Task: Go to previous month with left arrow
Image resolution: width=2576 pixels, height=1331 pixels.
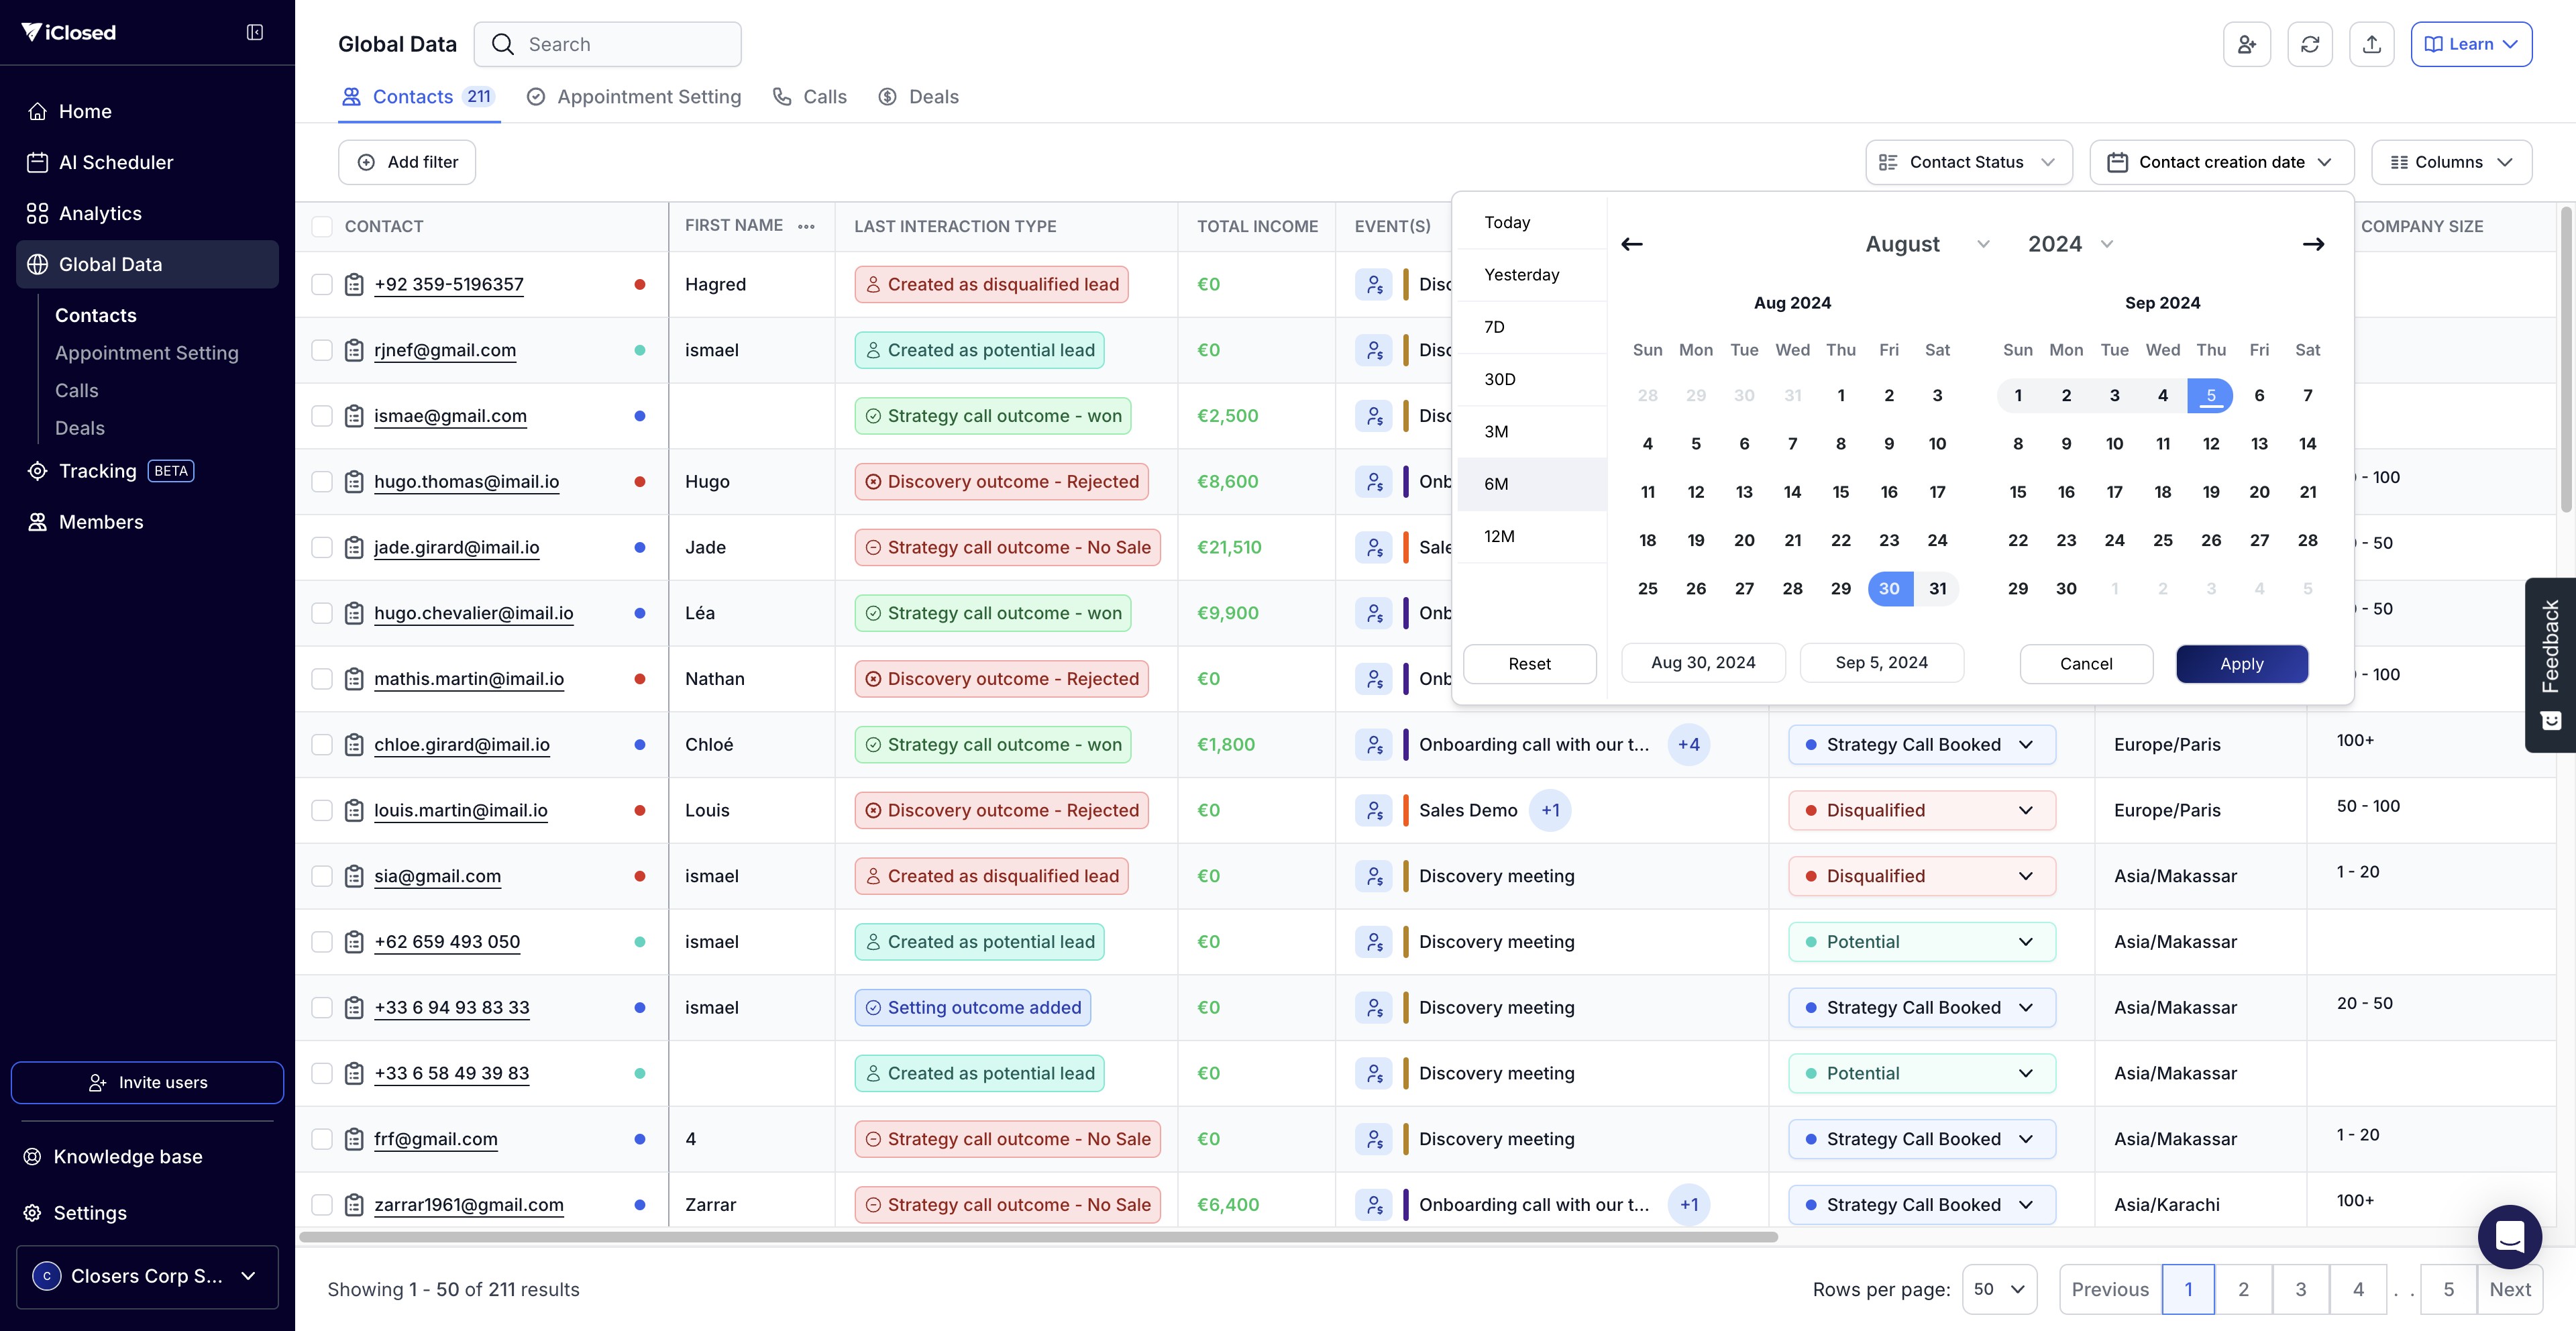Action: click(x=1631, y=244)
